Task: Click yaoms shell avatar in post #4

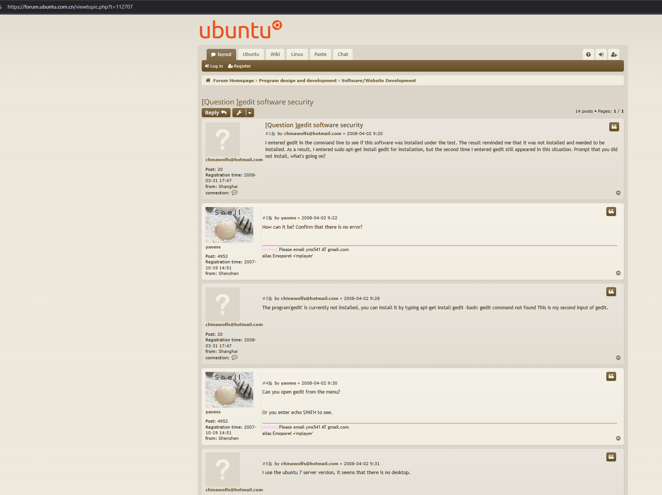Action: tap(229, 390)
